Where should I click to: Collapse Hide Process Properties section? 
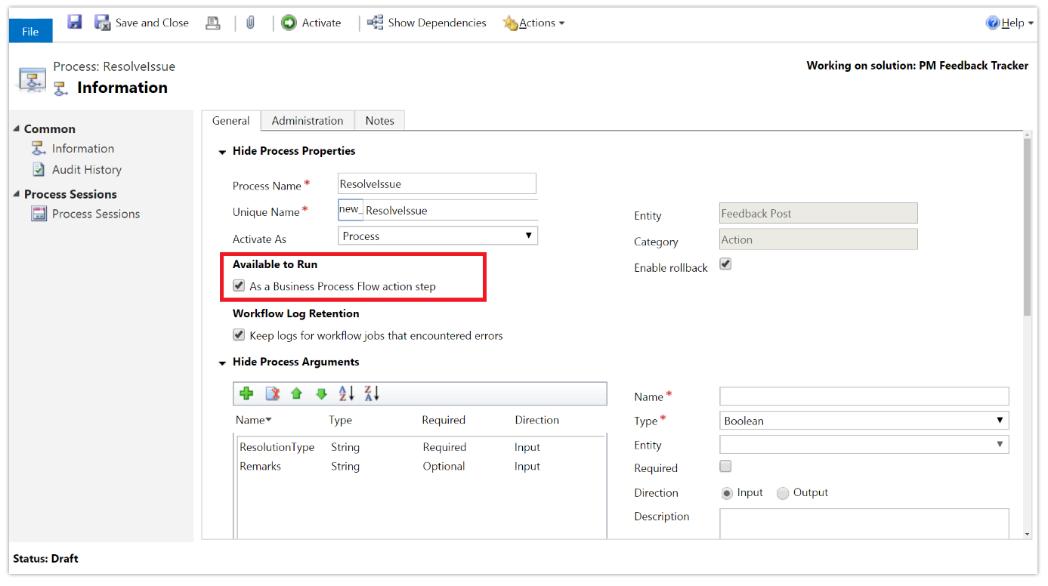click(222, 152)
